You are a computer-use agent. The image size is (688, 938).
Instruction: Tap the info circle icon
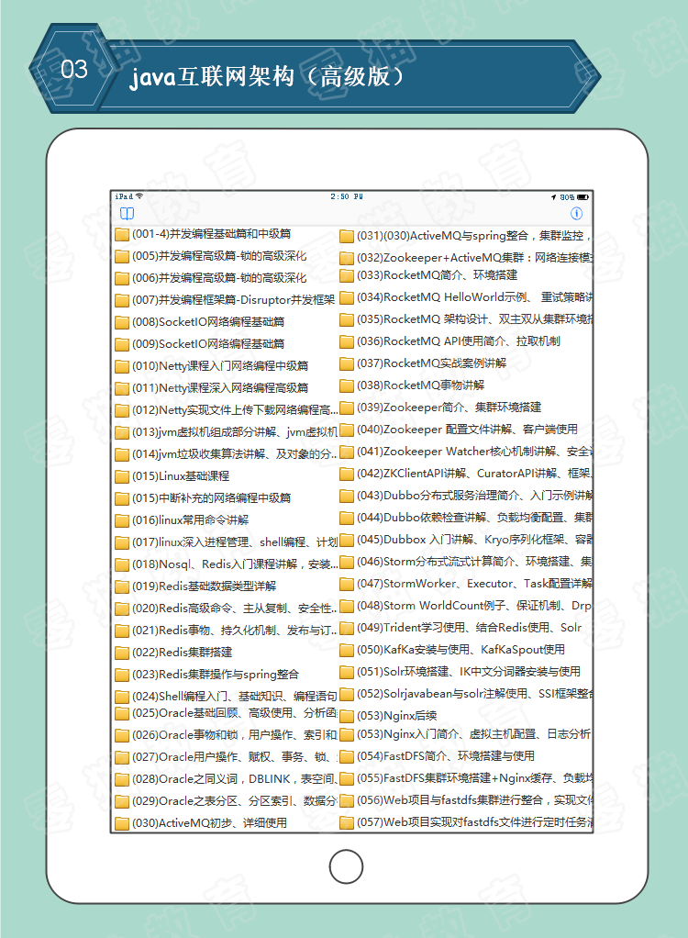tap(576, 214)
